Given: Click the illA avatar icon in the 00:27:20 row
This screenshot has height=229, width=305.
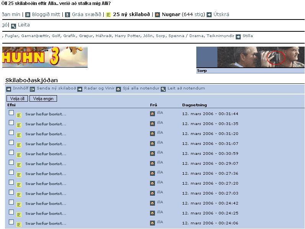Looking at the screenshot, I should point(152,183).
